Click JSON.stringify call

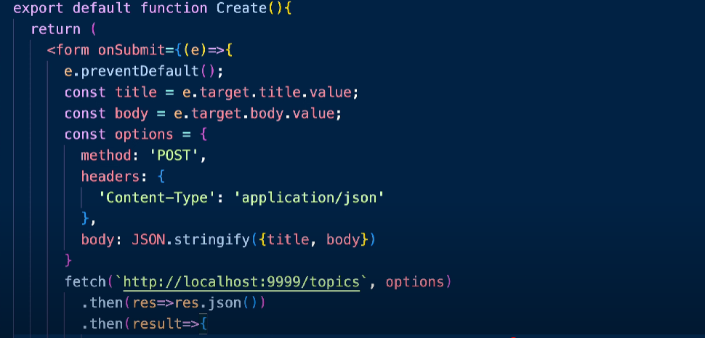click(x=254, y=240)
